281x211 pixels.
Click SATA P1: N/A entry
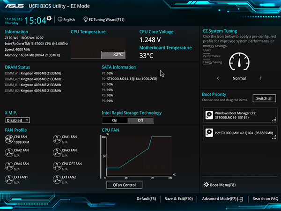tap(107, 74)
